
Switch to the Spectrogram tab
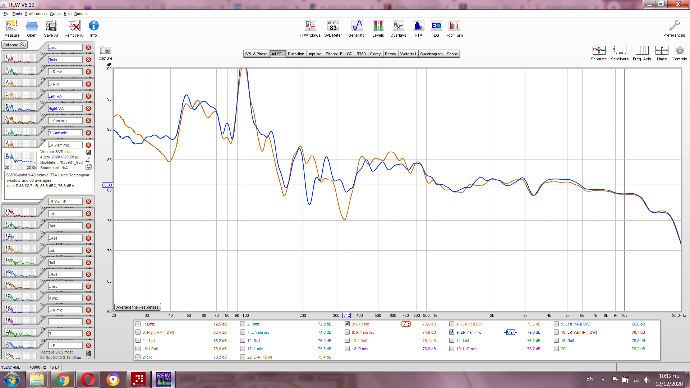431,54
